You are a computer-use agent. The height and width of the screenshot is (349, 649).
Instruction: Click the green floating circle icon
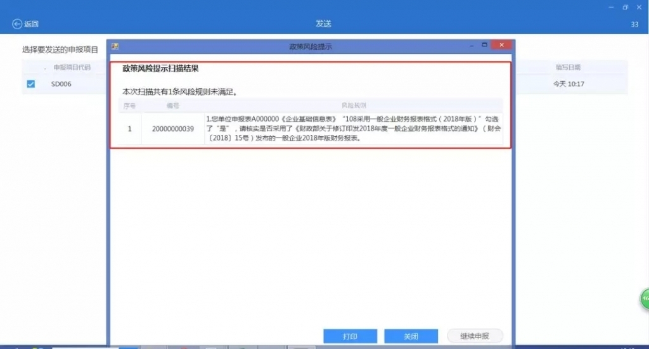coord(645,298)
